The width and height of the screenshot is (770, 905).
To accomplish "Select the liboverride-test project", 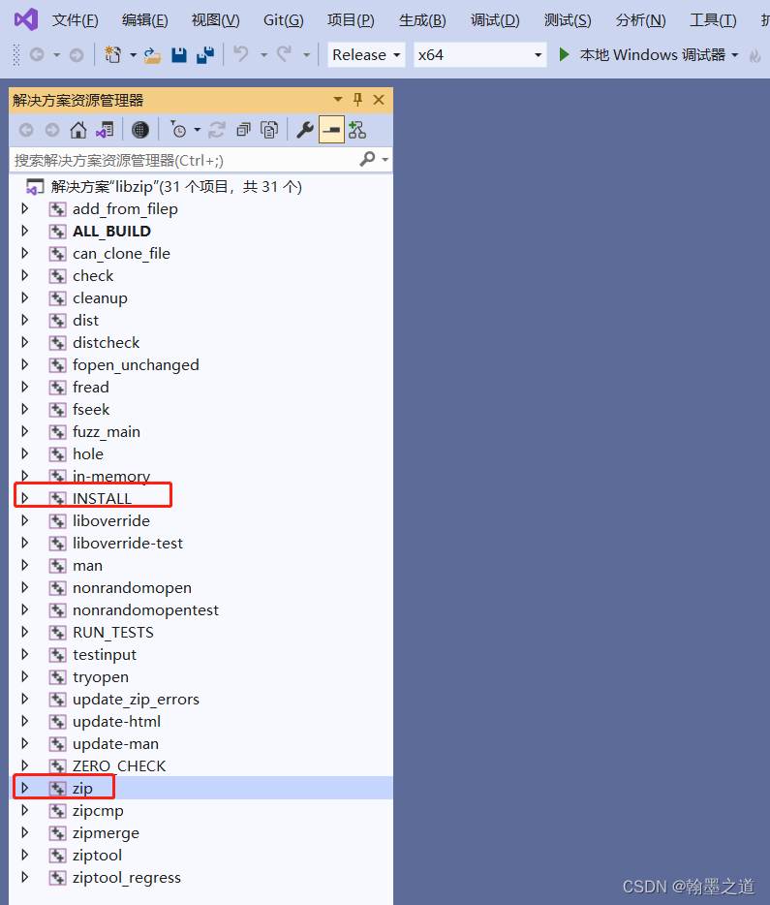I will [x=128, y=544].
